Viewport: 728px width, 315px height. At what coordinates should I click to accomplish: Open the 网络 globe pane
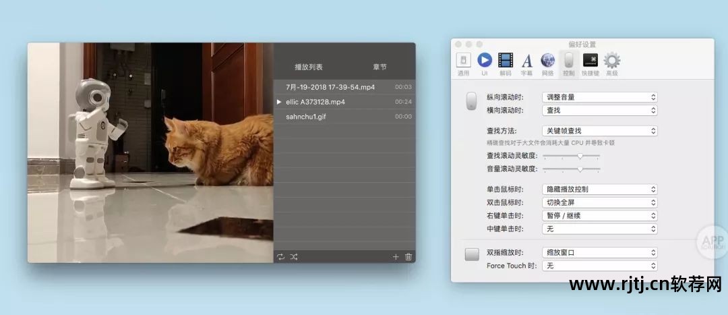coord(547,64)
